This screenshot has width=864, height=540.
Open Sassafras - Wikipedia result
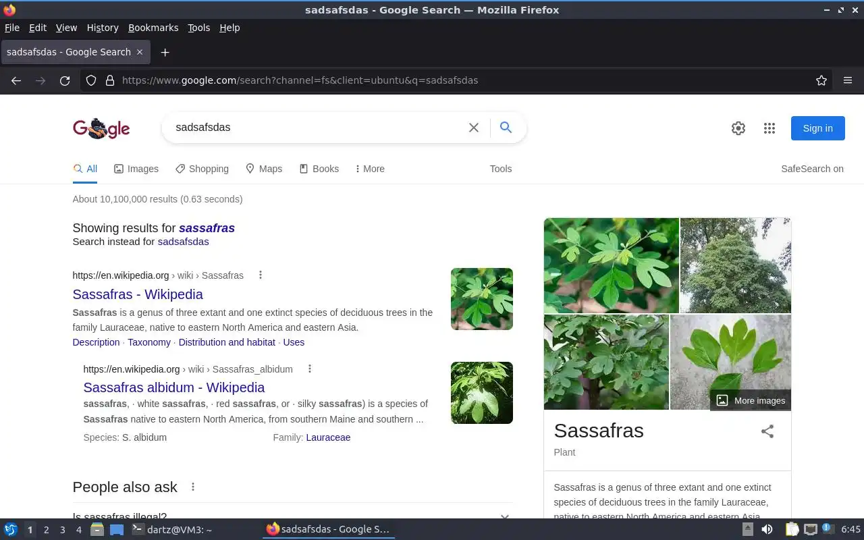(138, 294)
